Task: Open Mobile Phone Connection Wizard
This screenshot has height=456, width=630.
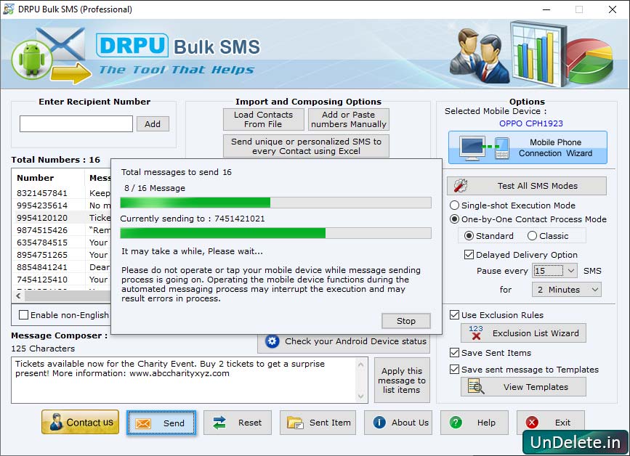Action: pos(528,147)
